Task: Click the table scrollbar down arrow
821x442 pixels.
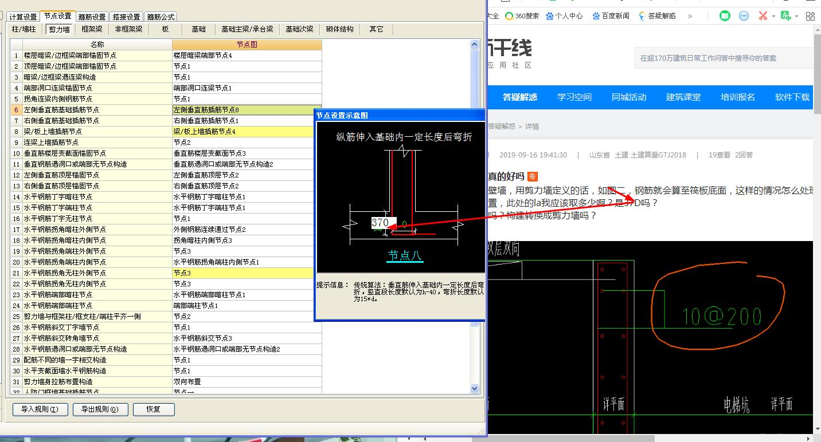Action: coord(474,388)
